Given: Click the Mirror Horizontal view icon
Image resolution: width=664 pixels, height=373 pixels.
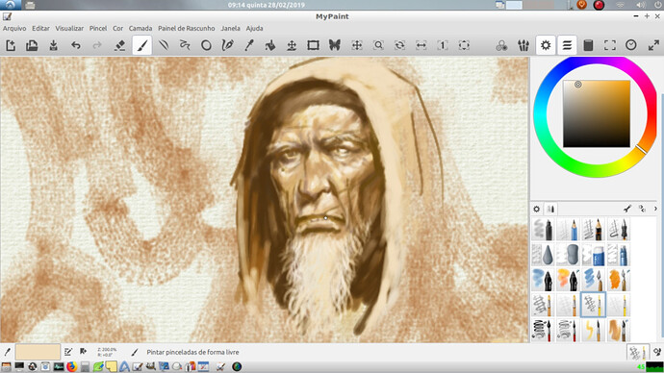Looking at the screenshot, I should tap(421, 45).
